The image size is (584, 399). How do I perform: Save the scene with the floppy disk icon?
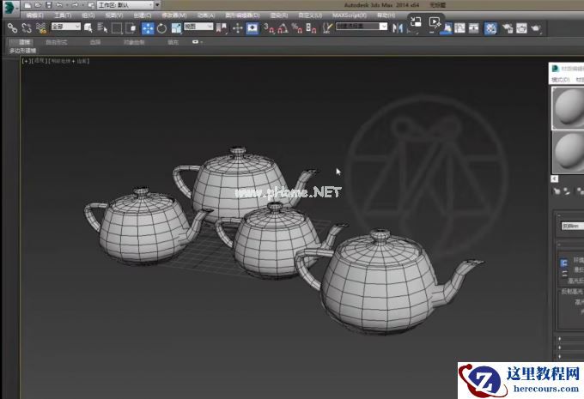49,5
